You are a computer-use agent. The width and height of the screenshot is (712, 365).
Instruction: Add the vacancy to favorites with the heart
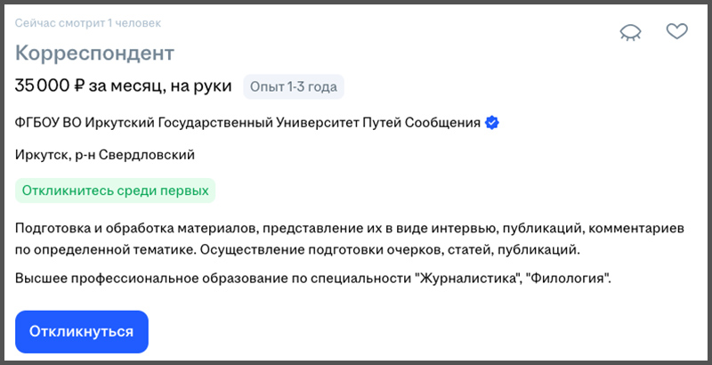pyautogui.click(x=677, y=32)
